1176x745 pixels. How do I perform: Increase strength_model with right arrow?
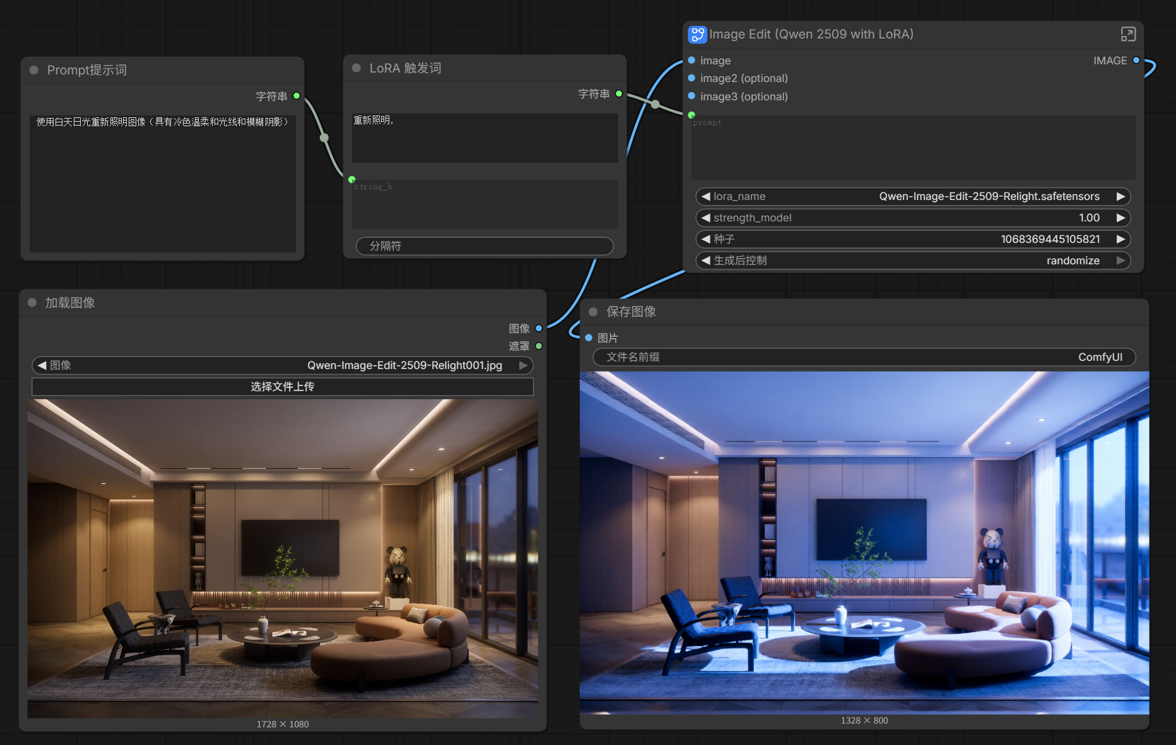pos(1120,218)
